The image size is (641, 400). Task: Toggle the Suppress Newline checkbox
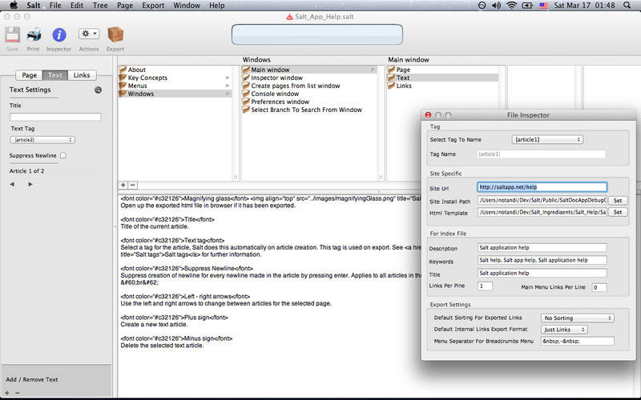[63, 155]
